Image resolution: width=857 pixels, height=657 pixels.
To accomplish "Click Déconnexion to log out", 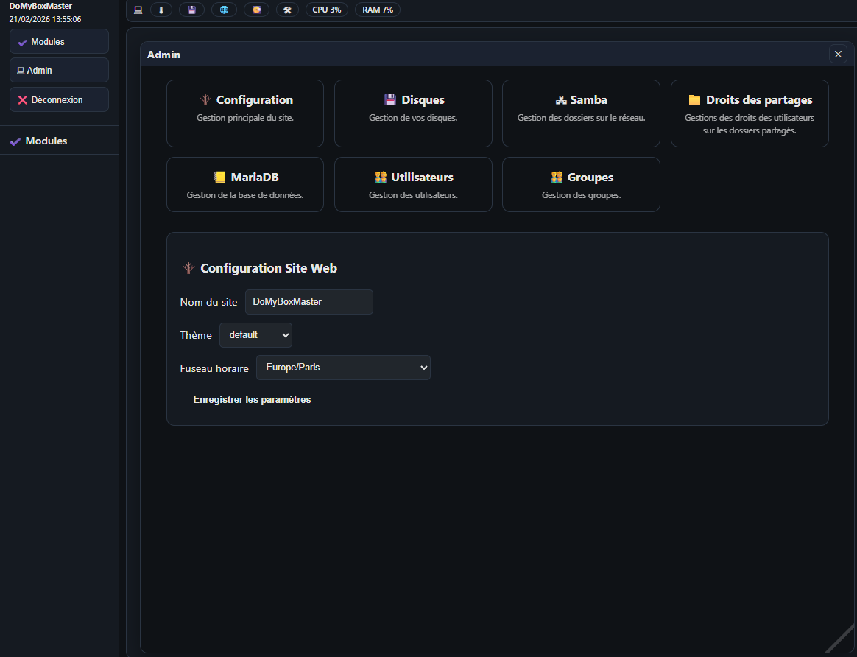I will (59, 100).
